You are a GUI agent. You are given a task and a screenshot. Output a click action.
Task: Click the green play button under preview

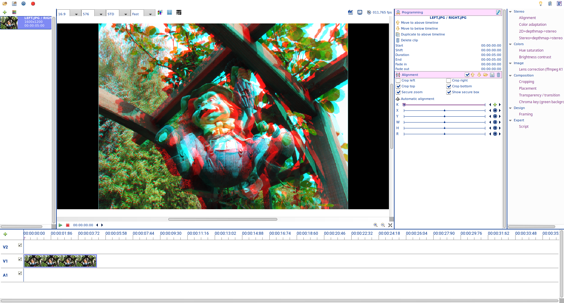60,225
